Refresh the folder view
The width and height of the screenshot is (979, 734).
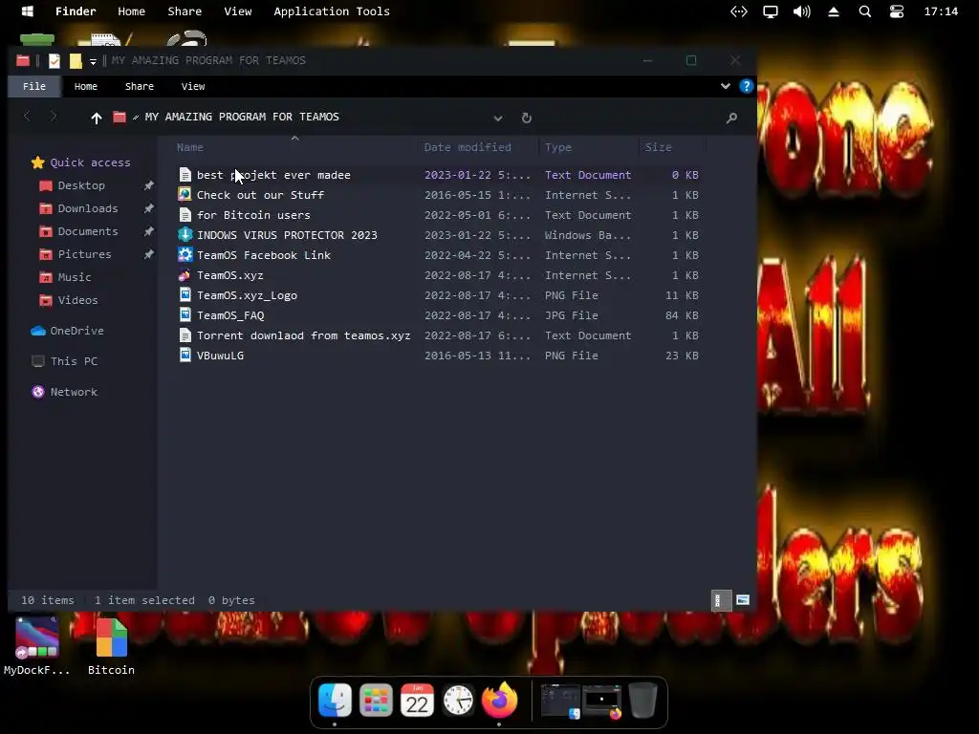tap(527, 118)
